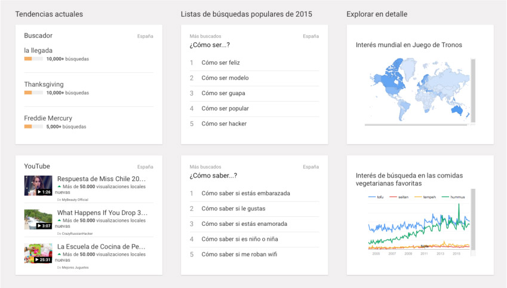
Task: Click the tofu legend entry
Action: click(x=376, y=197)
